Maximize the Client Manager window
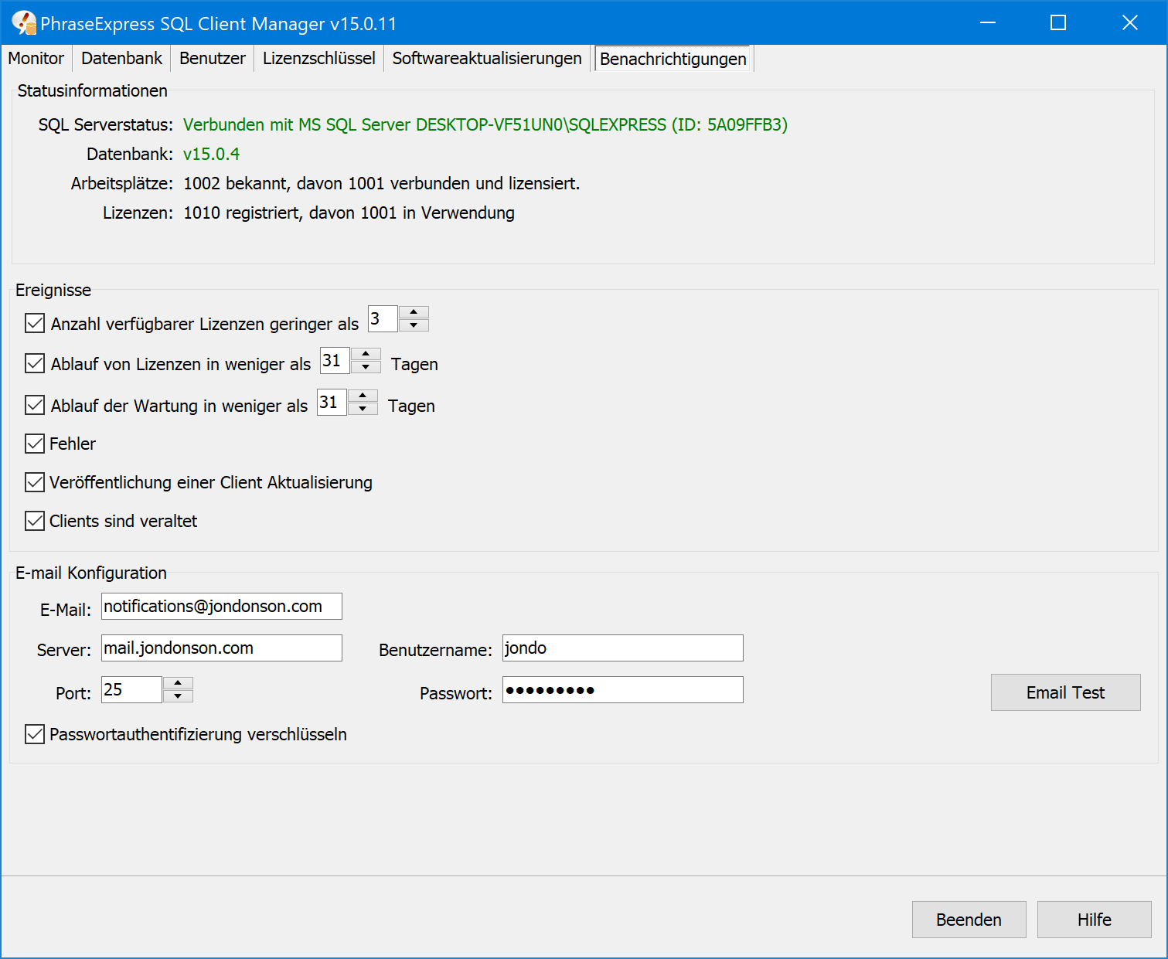This screenshot has width=1168, height=959. tap(1058, 23)
